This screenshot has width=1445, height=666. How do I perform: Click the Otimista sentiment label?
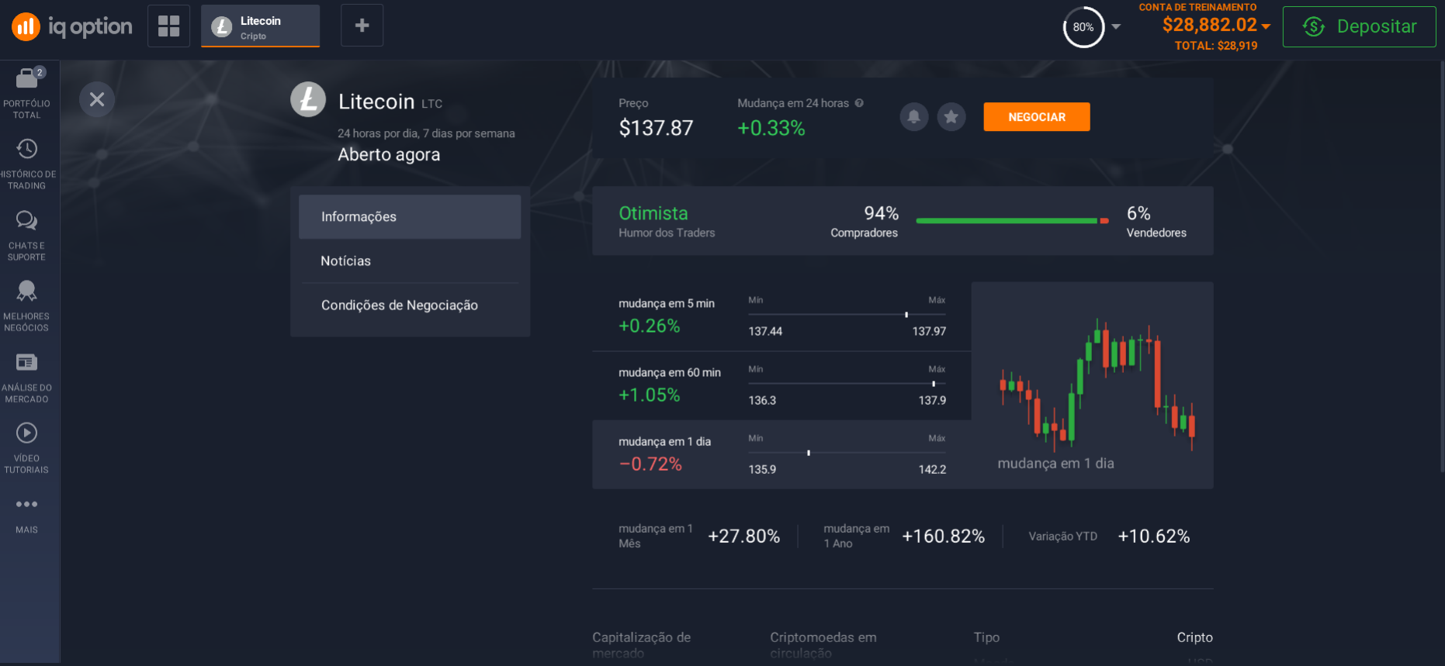pos(653,213)
